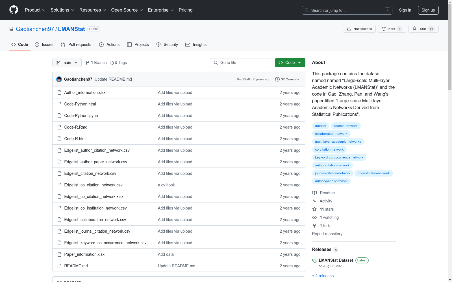Click the collaboration-network topic tag
452x282 pixels.
coord(331,134)
